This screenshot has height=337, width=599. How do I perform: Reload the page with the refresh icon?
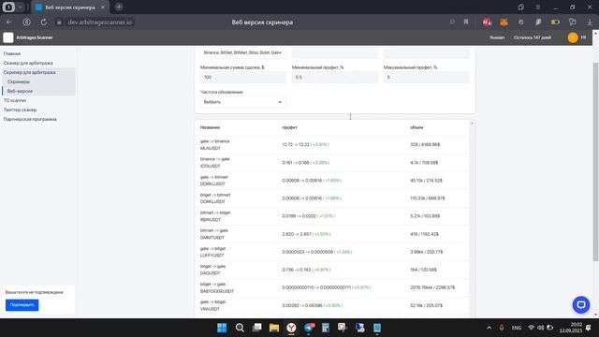(44, 22)
